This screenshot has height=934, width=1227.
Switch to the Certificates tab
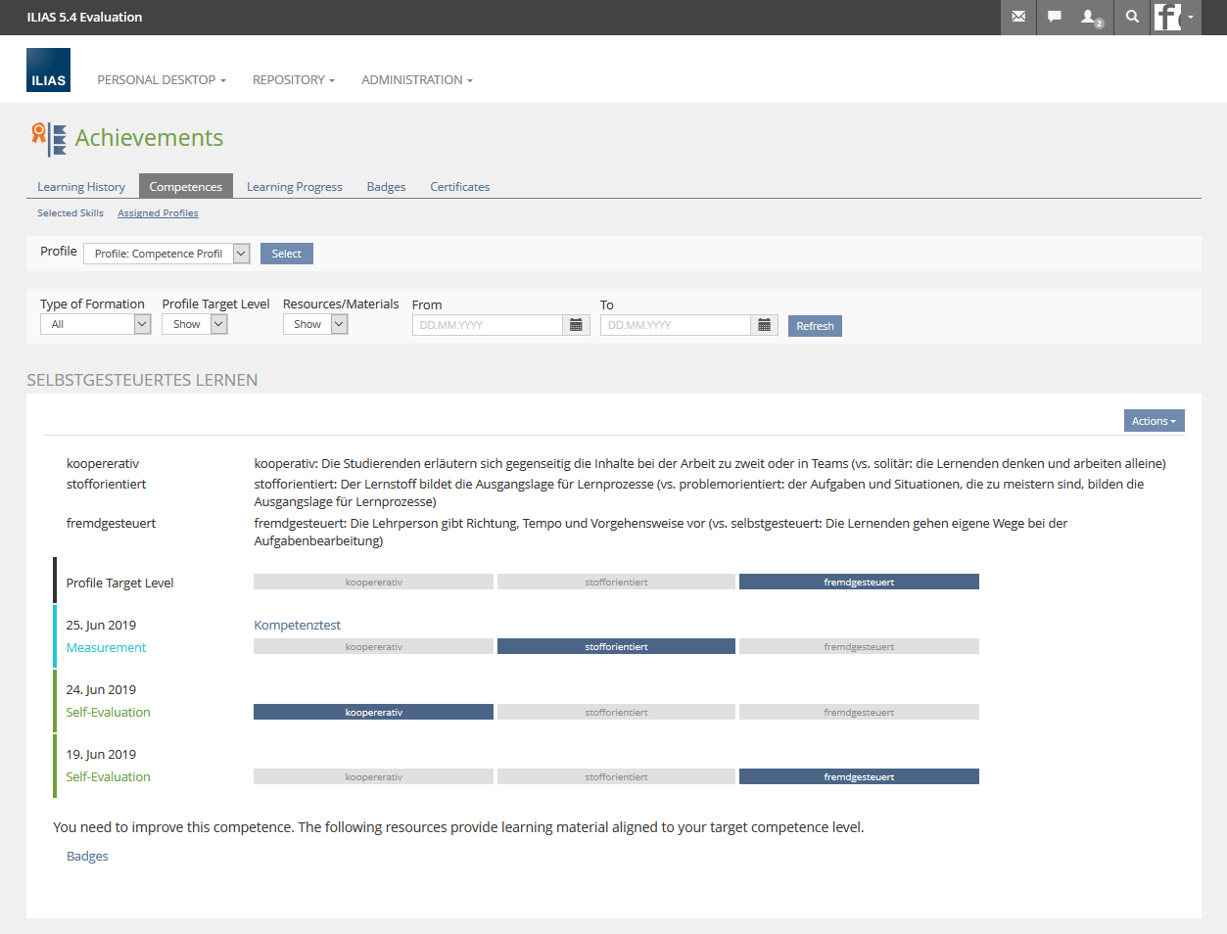coord(459,187)
